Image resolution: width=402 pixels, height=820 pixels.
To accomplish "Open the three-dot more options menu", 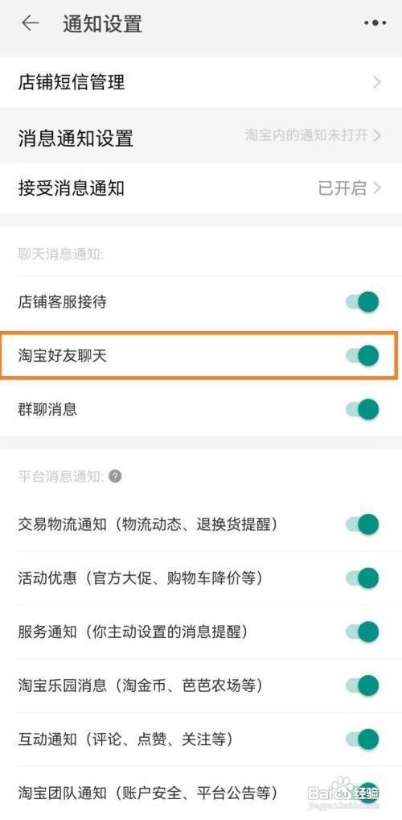I will [x=375, y=23].
